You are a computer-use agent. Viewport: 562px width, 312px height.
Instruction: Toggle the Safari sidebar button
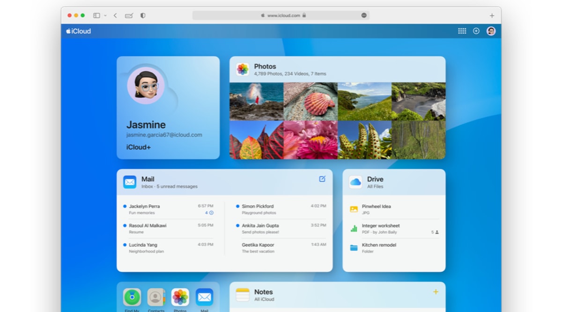click(96, 15)
